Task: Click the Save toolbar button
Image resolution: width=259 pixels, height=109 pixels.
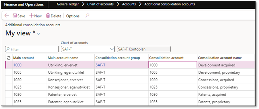Action: 19,16
